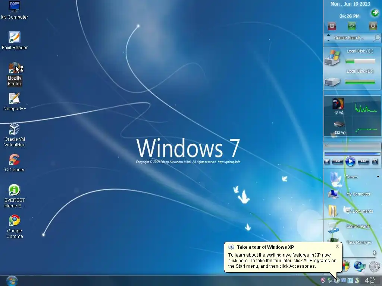Expand the Games dropdown arrow

pos(378,177)
